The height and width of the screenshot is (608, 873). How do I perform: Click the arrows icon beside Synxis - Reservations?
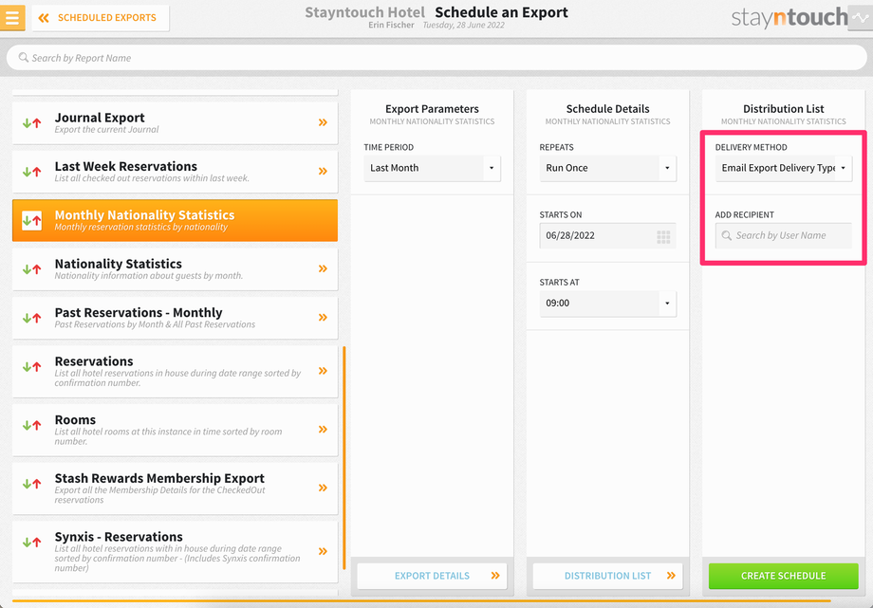coord(31,542)
